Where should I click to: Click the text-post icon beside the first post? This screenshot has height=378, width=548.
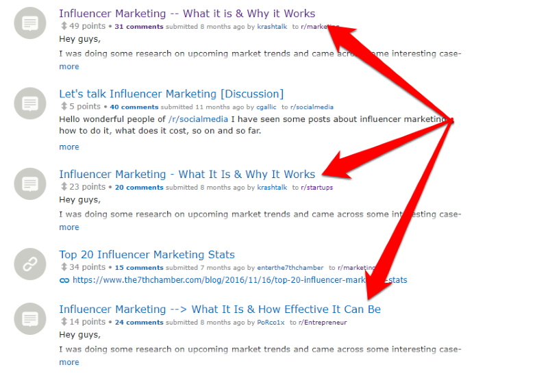pyautogui.click(x=30, y=23)
